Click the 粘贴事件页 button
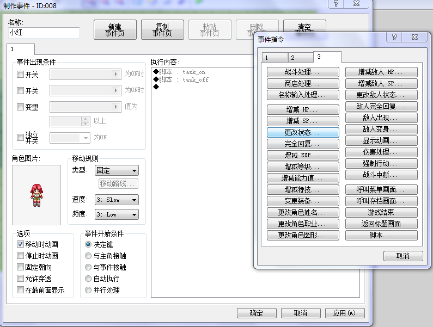This screenshot has width=433, height=327. 210,30
